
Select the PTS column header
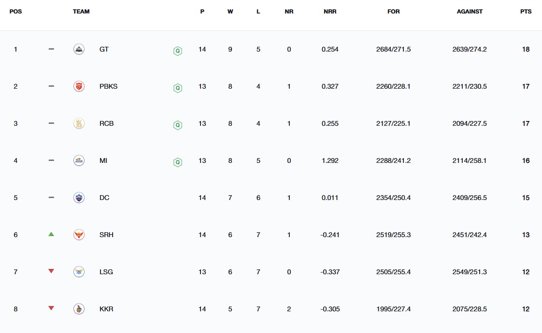(x=526, y=12)
